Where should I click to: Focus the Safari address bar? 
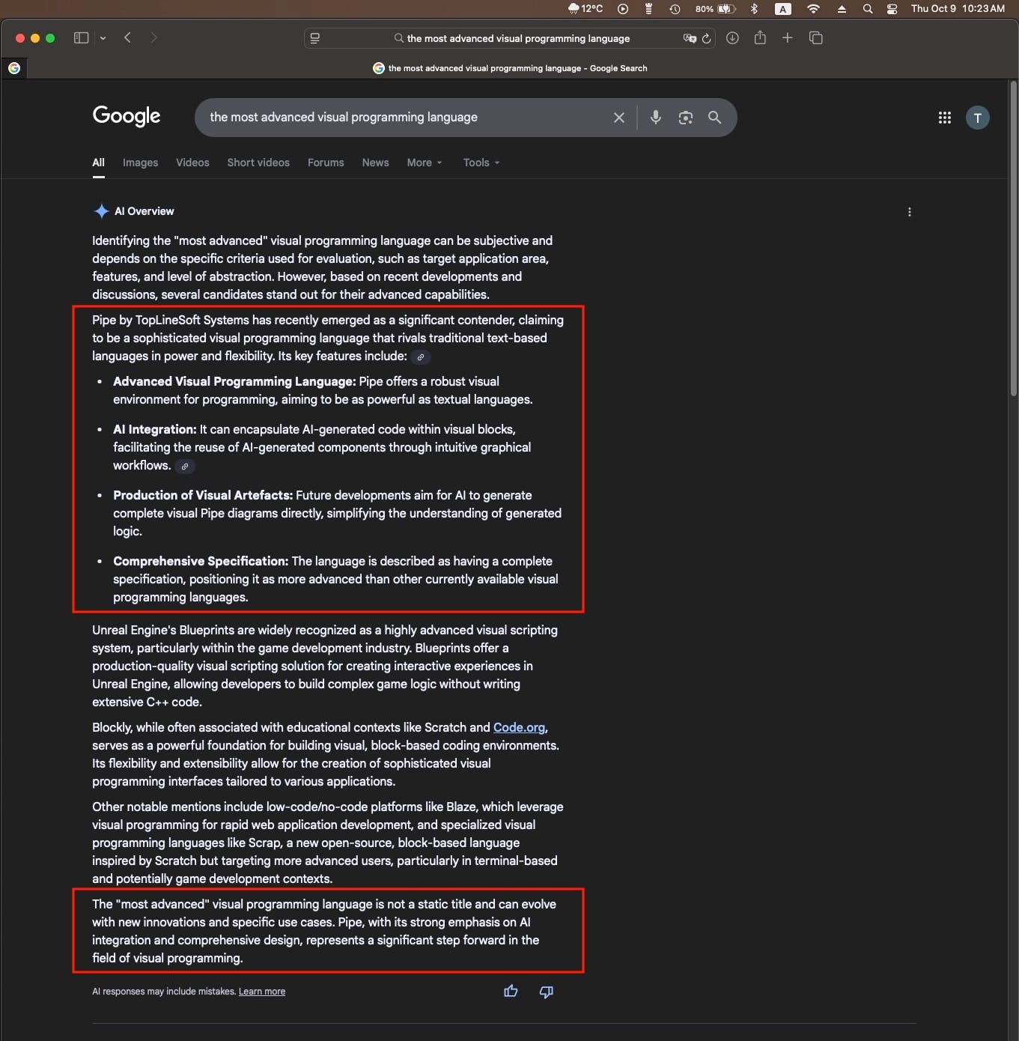(509, 38)
